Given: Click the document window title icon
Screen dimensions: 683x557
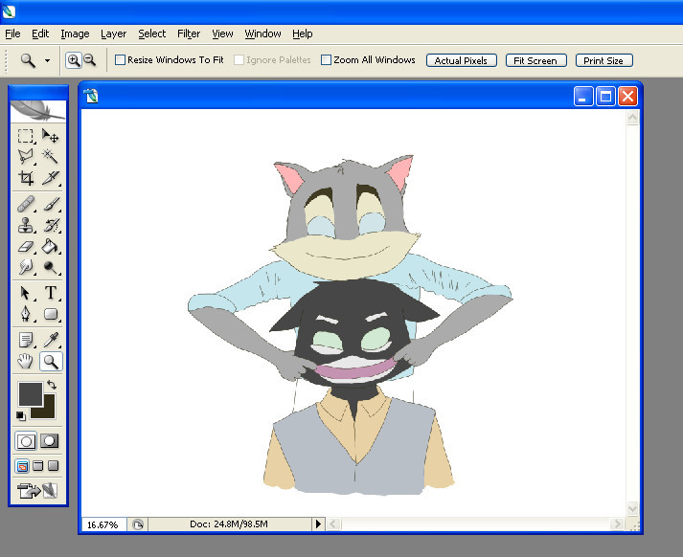Looking at the screenshot, I should [91, 96].
